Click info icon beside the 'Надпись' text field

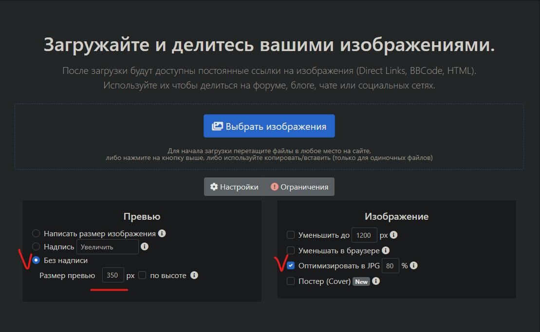click(x=144, y=246)
